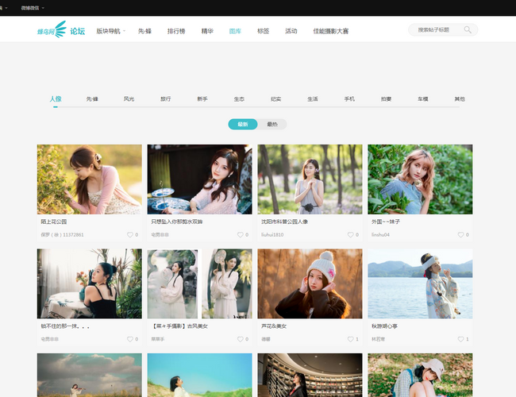Image resolution: width=516 pixels, height=397 pixels.
Task: Click the 蜂鸟网 logo
Action: click(52, 30)
